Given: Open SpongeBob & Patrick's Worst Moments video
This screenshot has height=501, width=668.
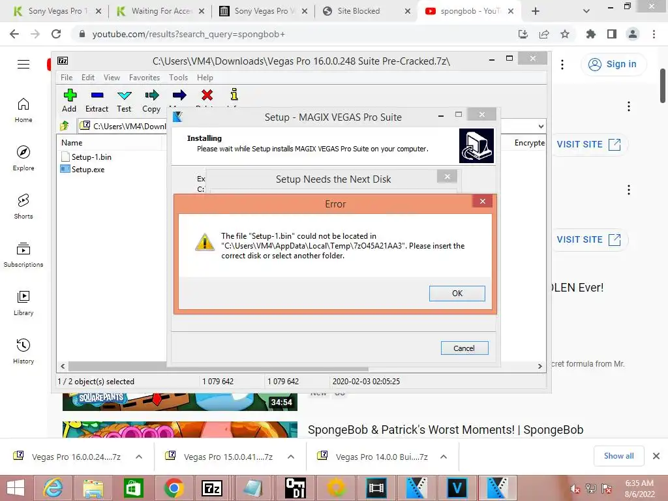Looking at the screenshot, I should [x=445, y=430].
